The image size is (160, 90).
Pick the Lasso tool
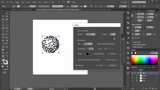pos(7,16)
